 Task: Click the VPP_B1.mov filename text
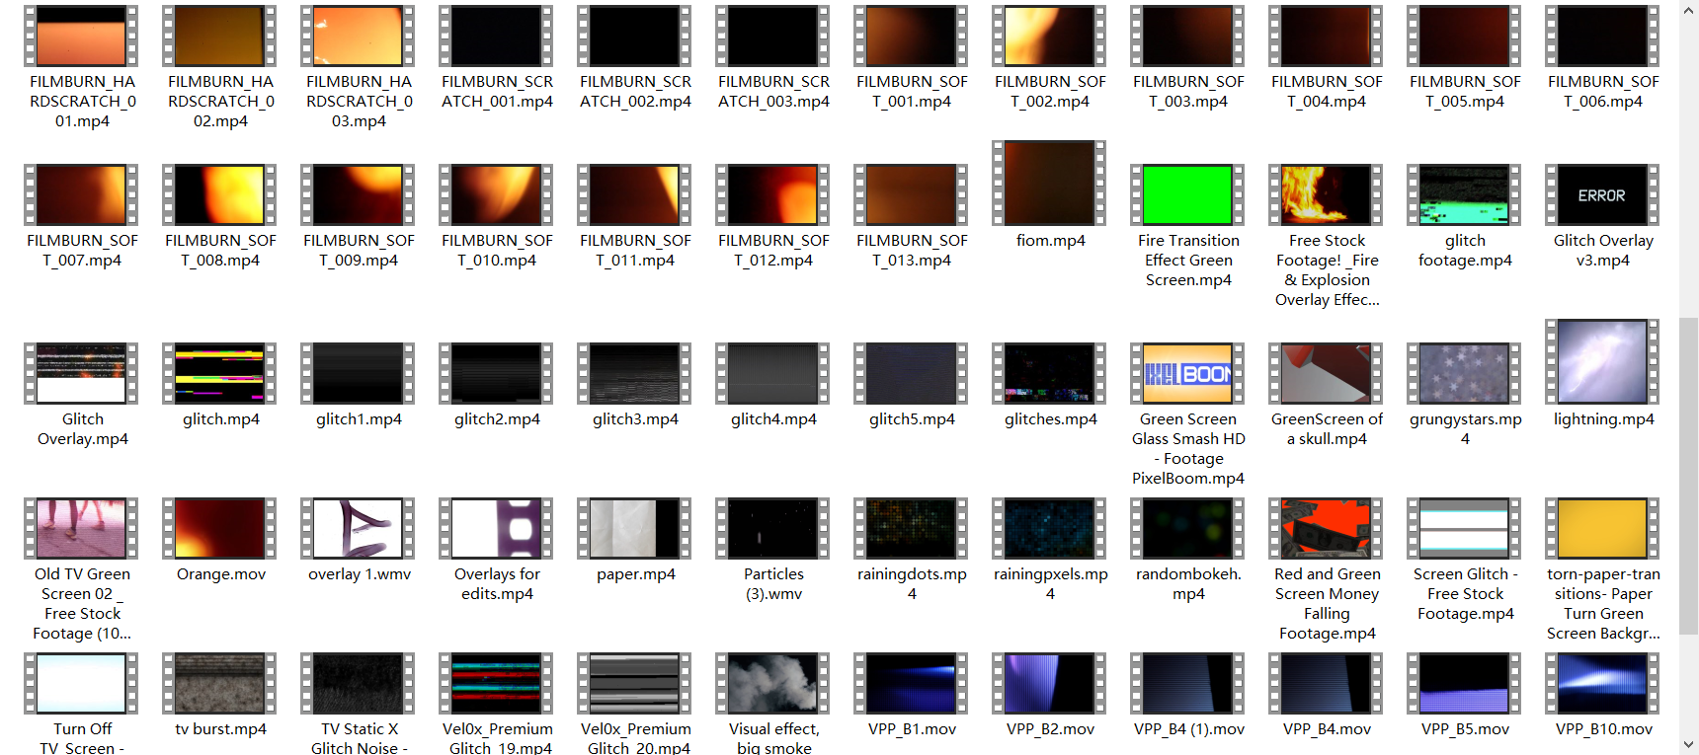point(912,729)
